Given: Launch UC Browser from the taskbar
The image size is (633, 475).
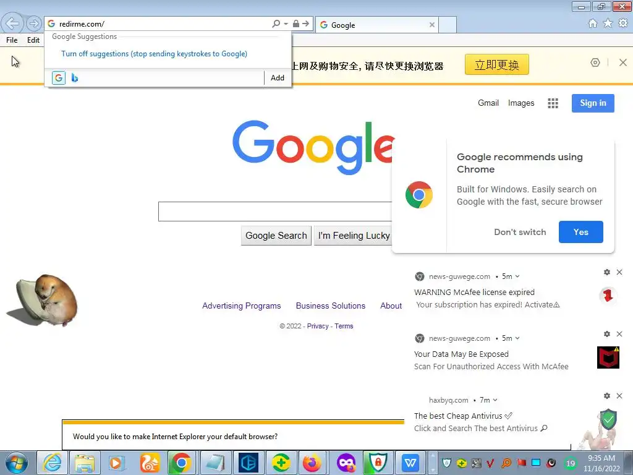Looking at the screenshot, I should (x=150, y=463).
